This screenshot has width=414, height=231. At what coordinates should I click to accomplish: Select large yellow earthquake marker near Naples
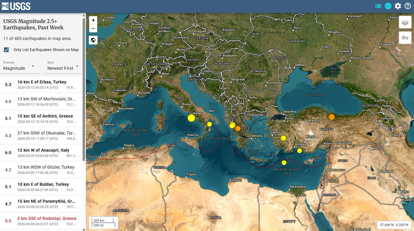point(191,118)
